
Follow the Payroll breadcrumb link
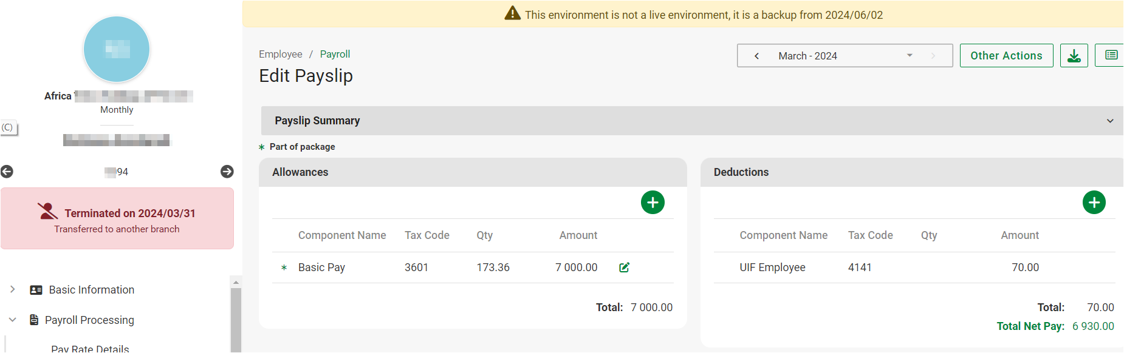click(x=335, y=54)
